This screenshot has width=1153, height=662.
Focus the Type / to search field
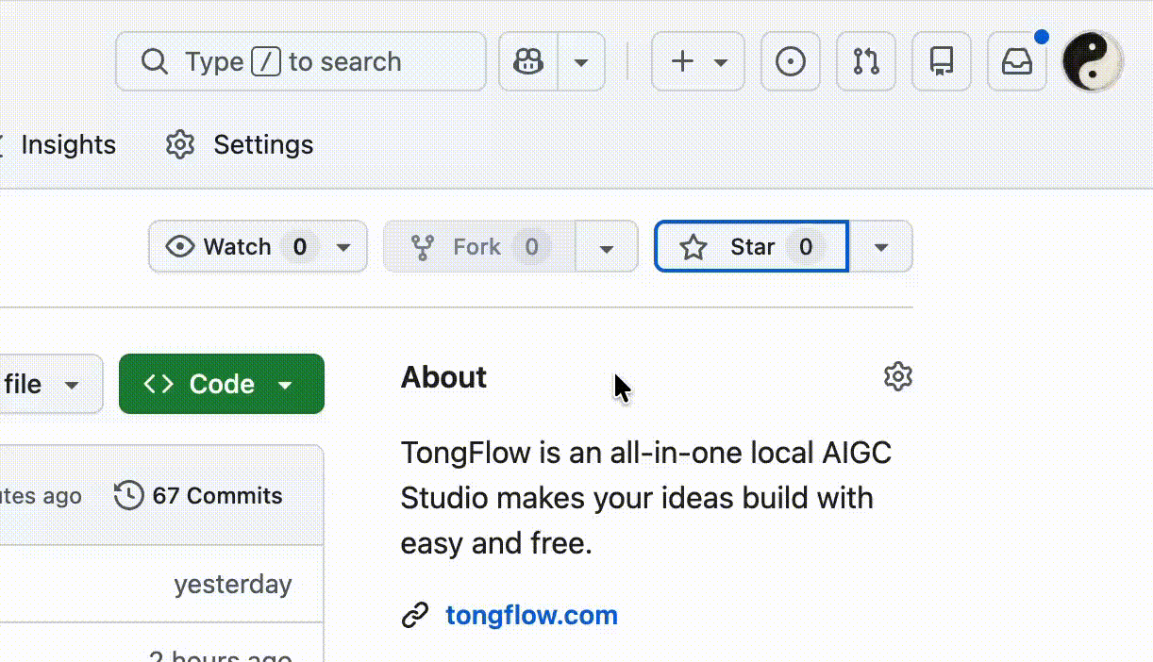click(301, 62)
